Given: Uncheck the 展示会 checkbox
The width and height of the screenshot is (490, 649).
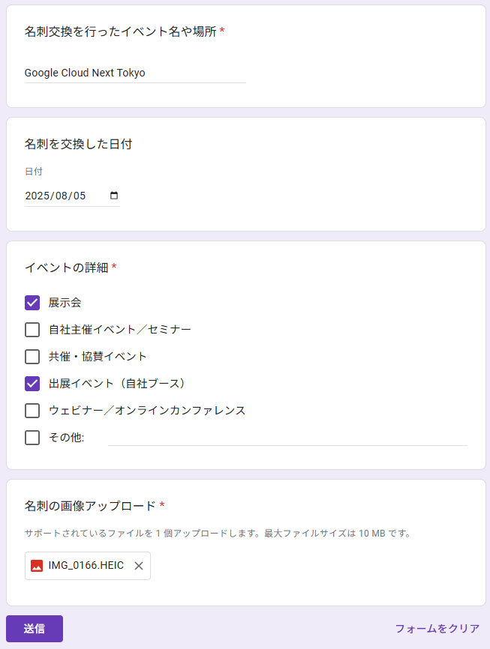Looking at the screenshot, I should coord(32,303).
